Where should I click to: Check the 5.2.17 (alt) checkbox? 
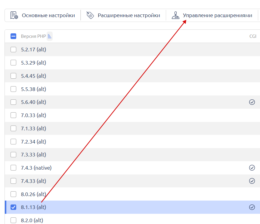click(13, 50)
